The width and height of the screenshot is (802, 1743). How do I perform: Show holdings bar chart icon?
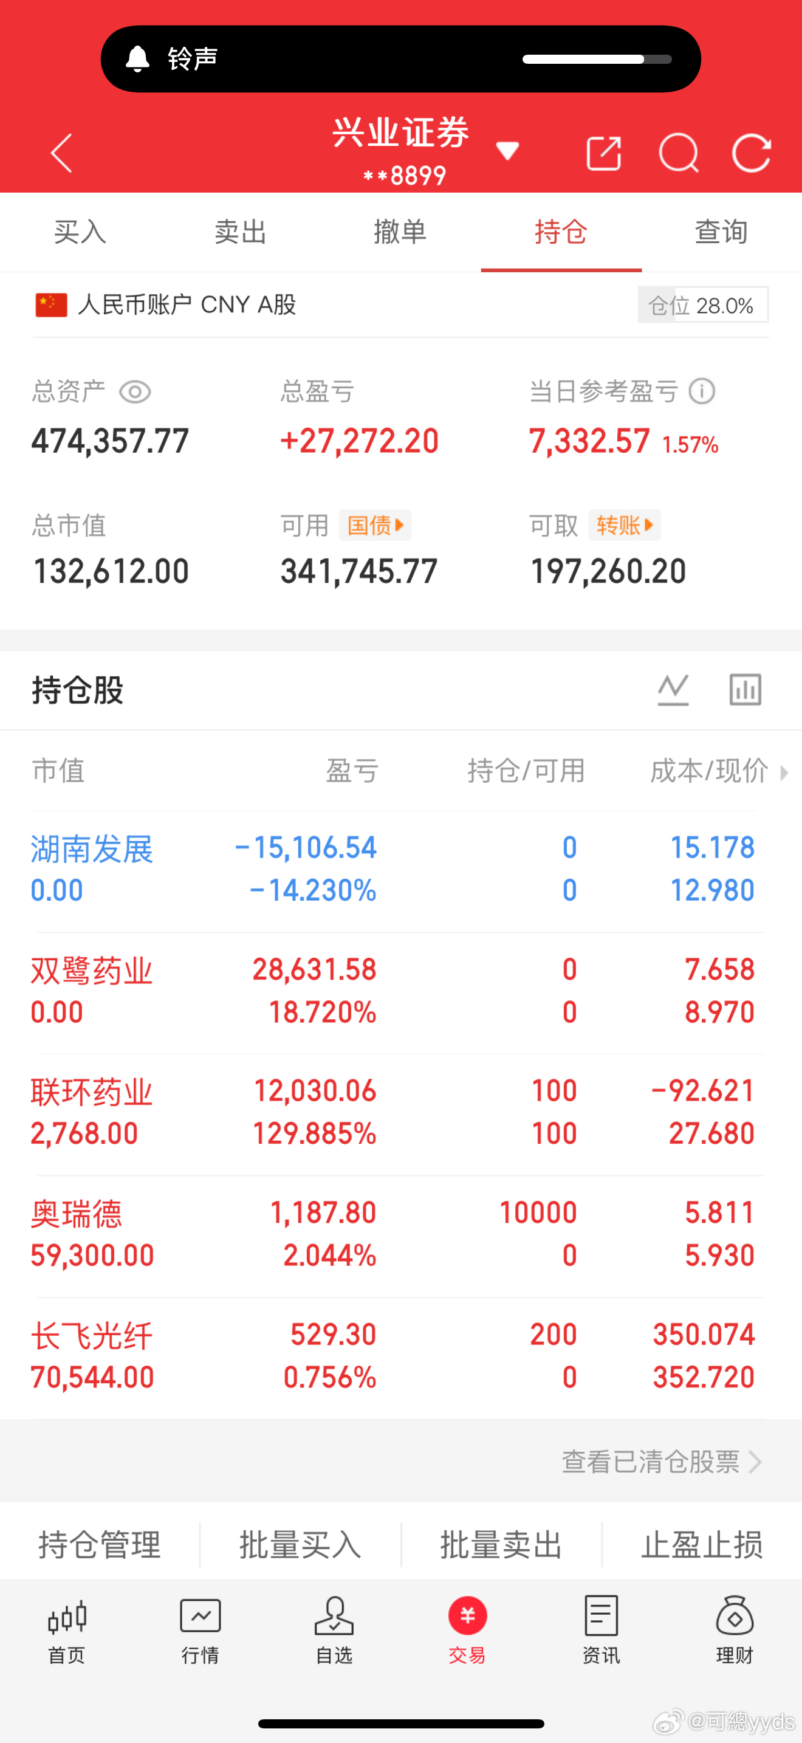click(x=745, y=690)
